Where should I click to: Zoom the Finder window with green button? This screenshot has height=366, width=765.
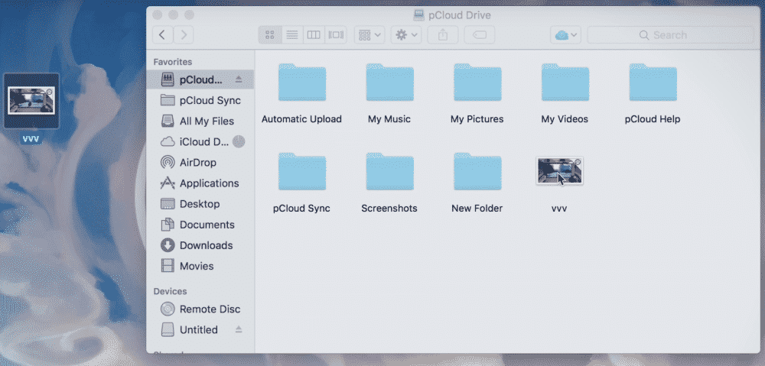point(189,15)
